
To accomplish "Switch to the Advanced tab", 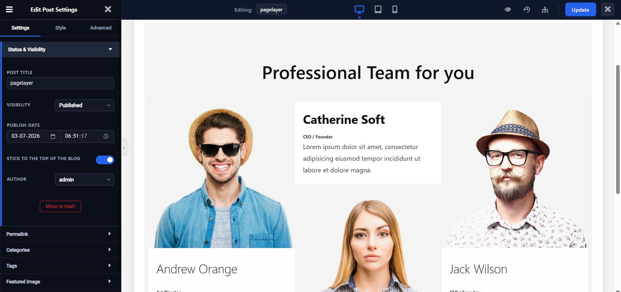I will (x=101, y=28).
